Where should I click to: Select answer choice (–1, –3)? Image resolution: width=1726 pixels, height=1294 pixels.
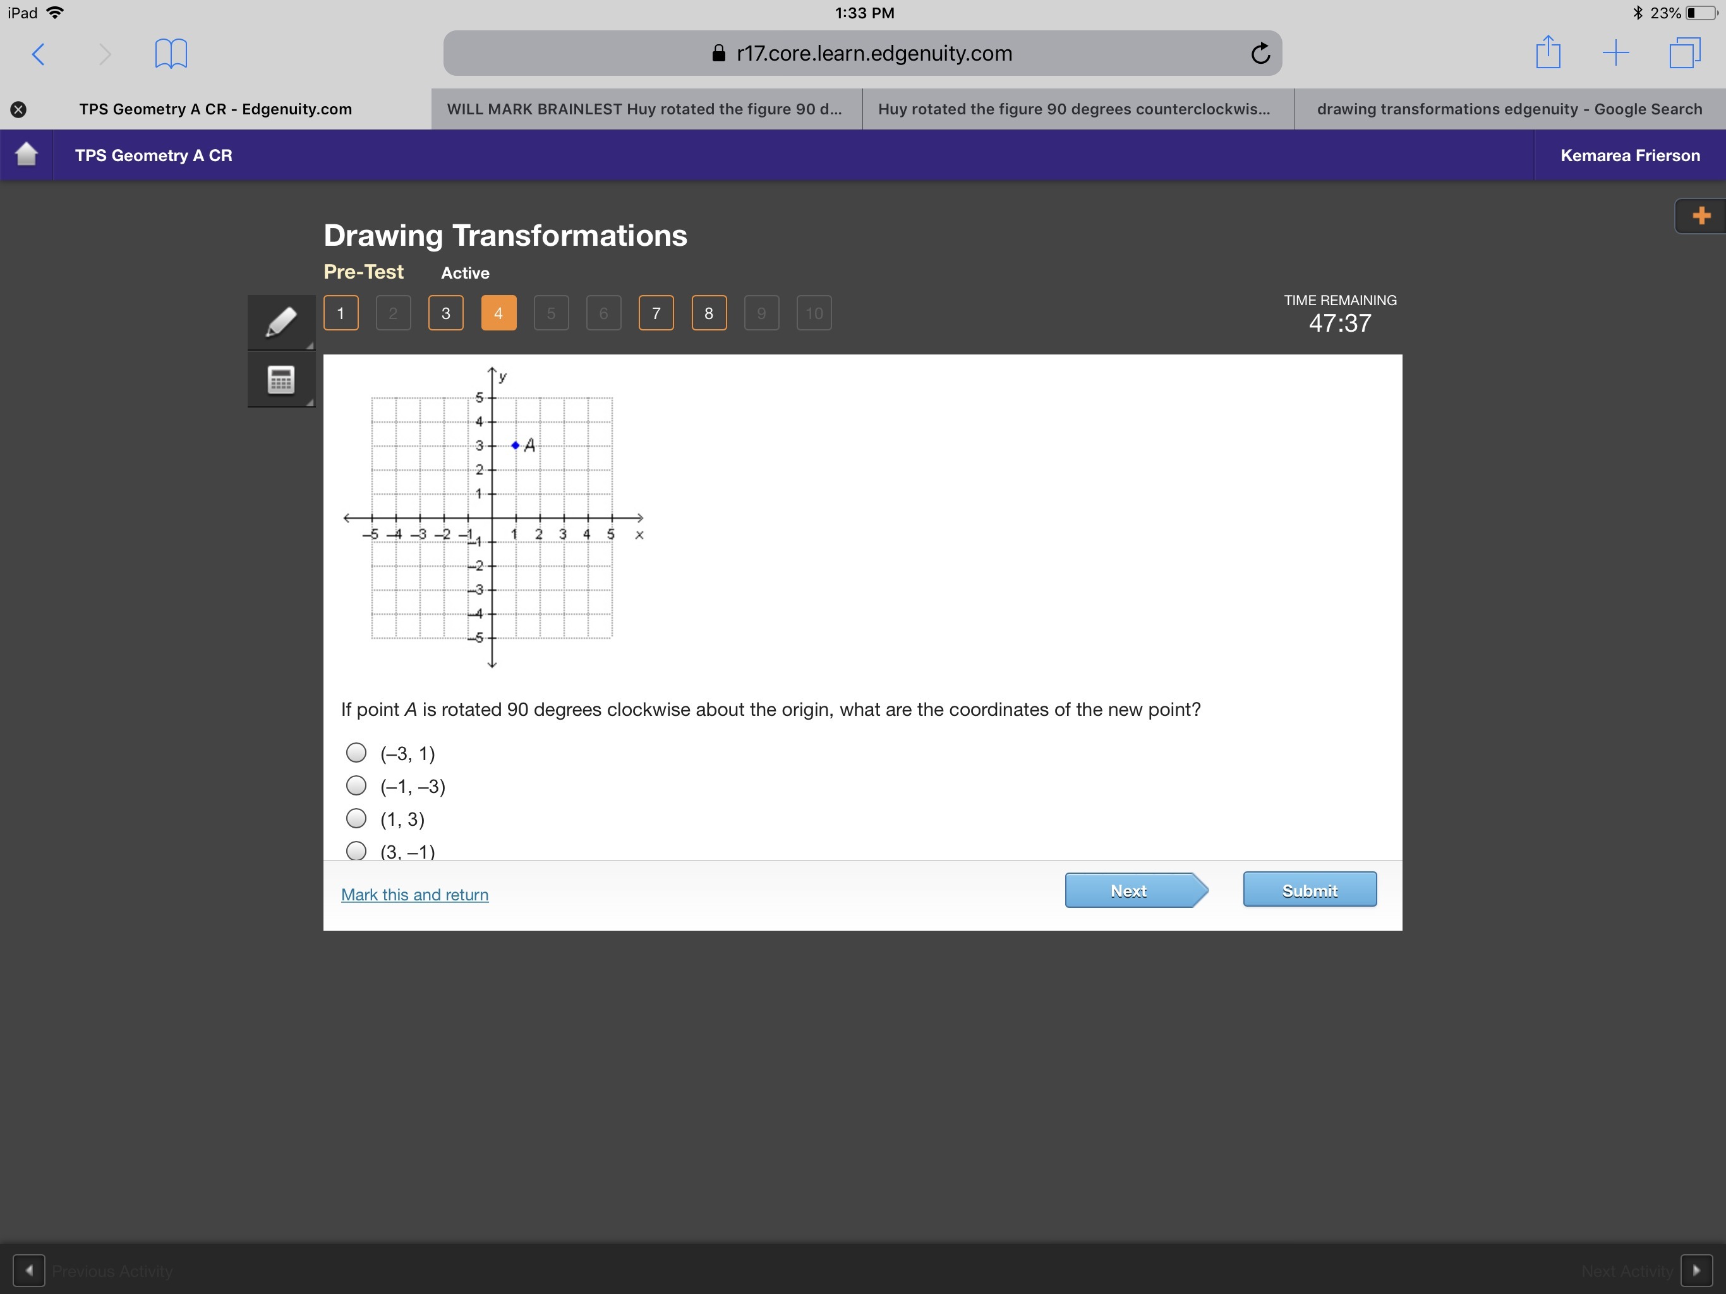[356, 785]
